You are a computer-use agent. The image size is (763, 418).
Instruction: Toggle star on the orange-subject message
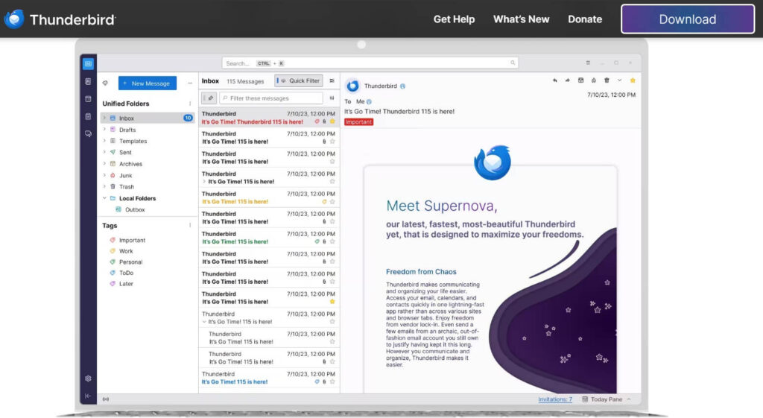[332, 201]
